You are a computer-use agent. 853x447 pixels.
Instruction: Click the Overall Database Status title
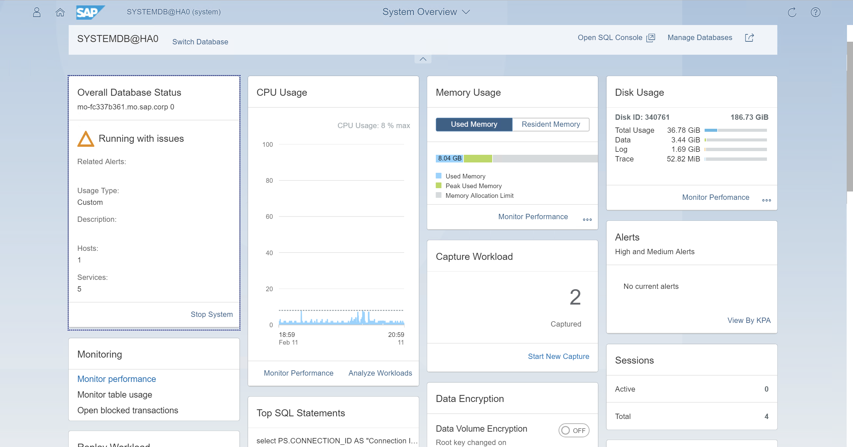pos(129,93)
